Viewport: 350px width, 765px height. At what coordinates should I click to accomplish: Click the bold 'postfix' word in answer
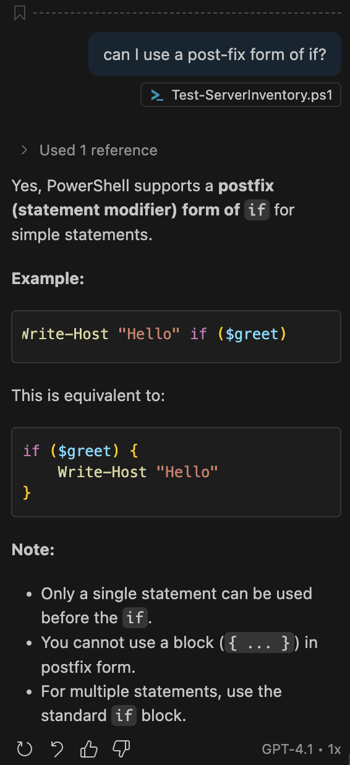pyautogui.click(x=246, y=185)
